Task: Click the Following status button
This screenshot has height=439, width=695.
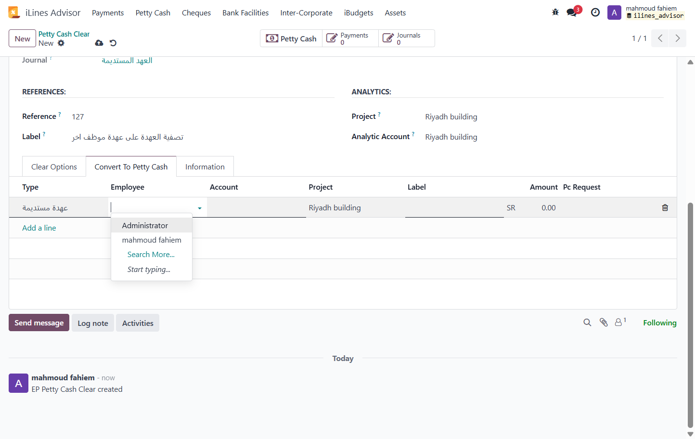Action: click(x=660, y=323)
